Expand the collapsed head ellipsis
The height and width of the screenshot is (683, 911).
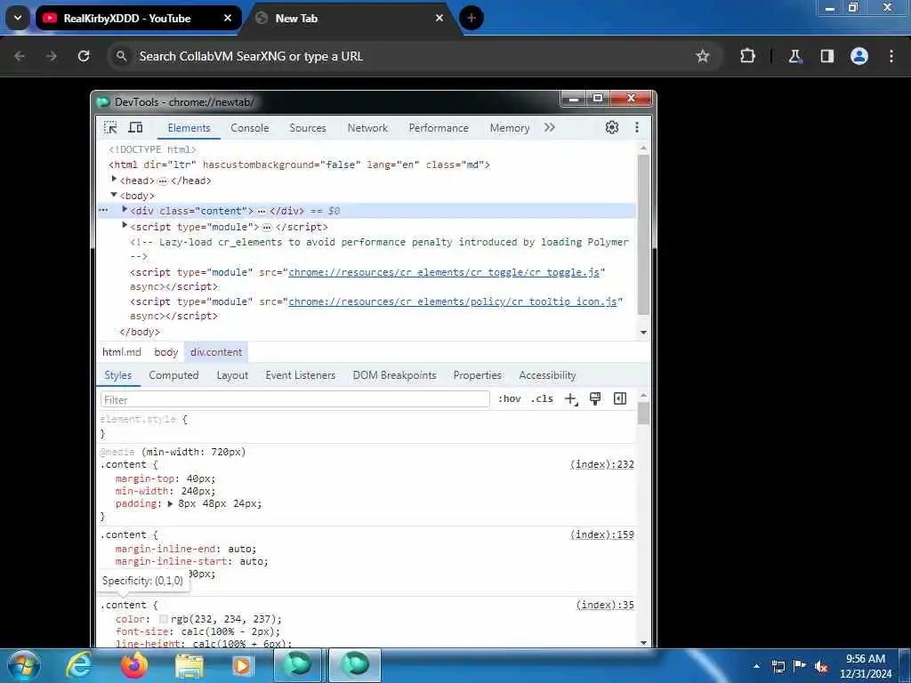coord(163,181)
